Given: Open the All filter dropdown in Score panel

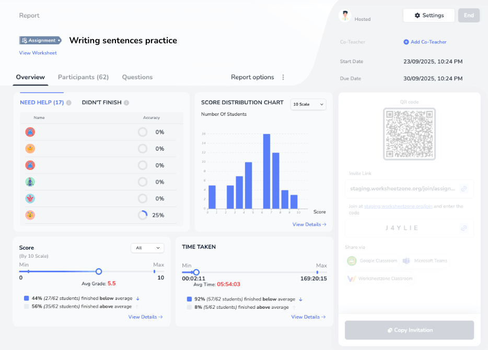Looking at the screenshot, I should [x=147, y=248].
